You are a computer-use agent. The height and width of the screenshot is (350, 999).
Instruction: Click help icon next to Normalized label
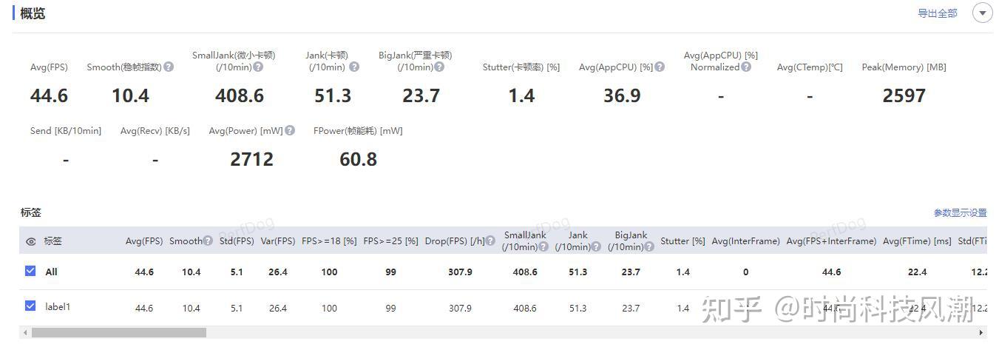click(x=746, y=67)
